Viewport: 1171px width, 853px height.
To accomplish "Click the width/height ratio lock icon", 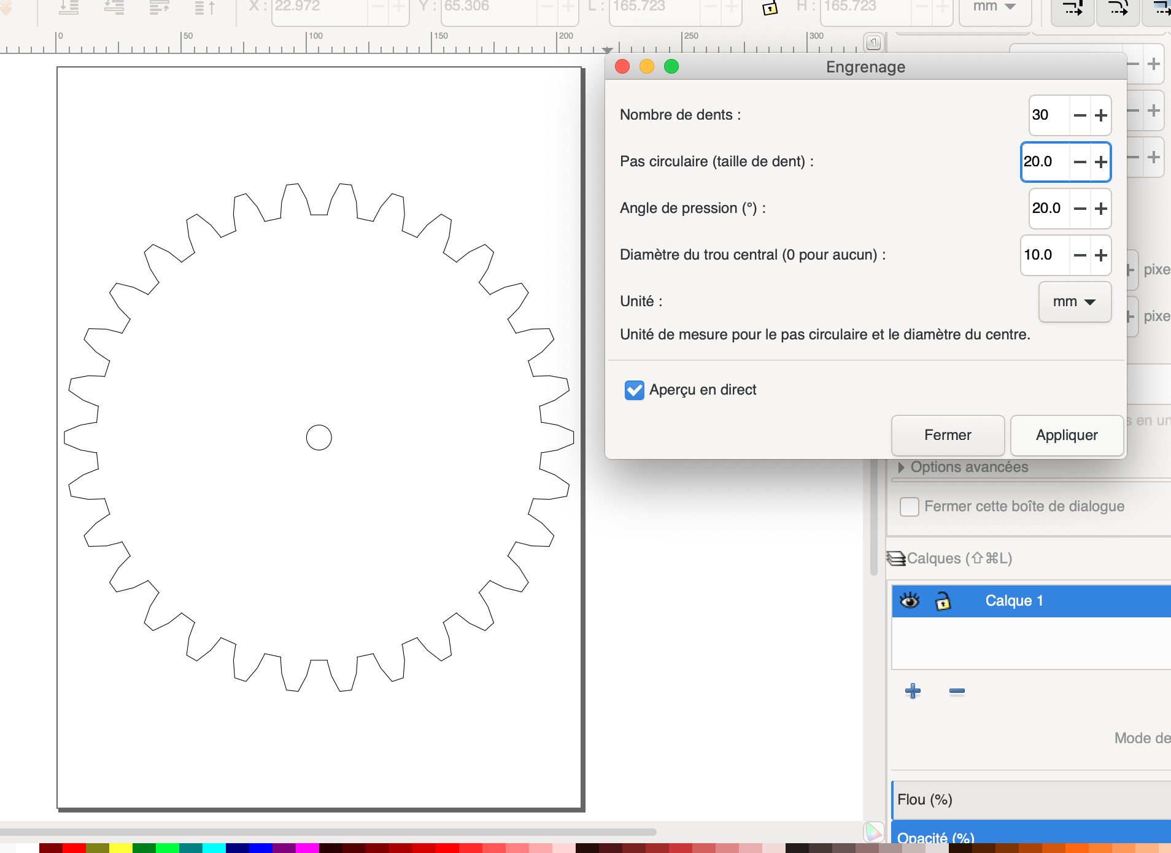I will click(x=770, y=9).
